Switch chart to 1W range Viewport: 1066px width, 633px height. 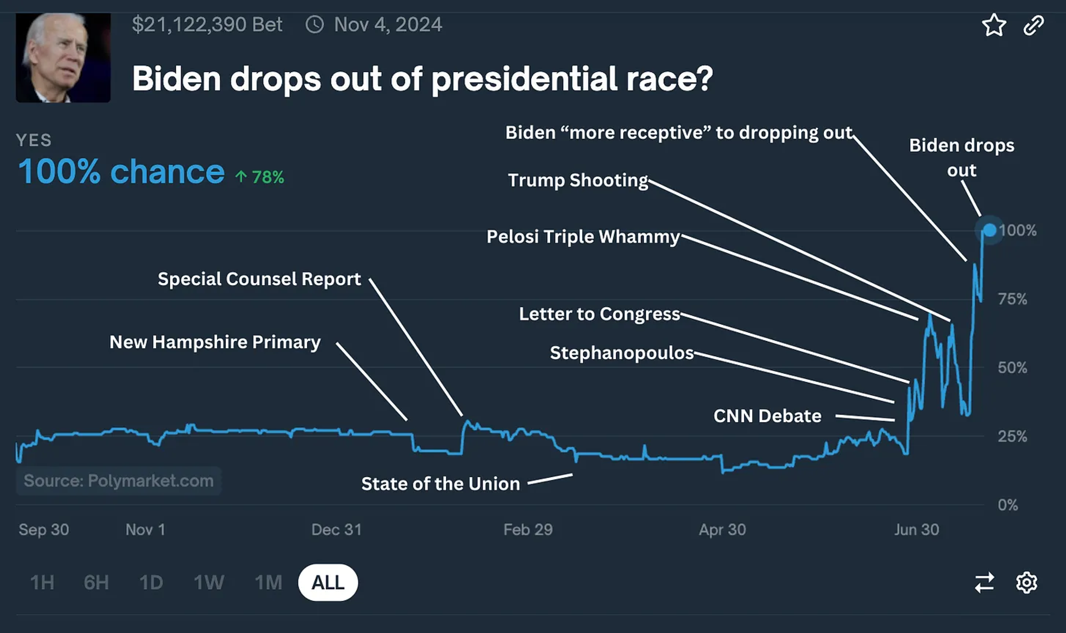(209, 582)
